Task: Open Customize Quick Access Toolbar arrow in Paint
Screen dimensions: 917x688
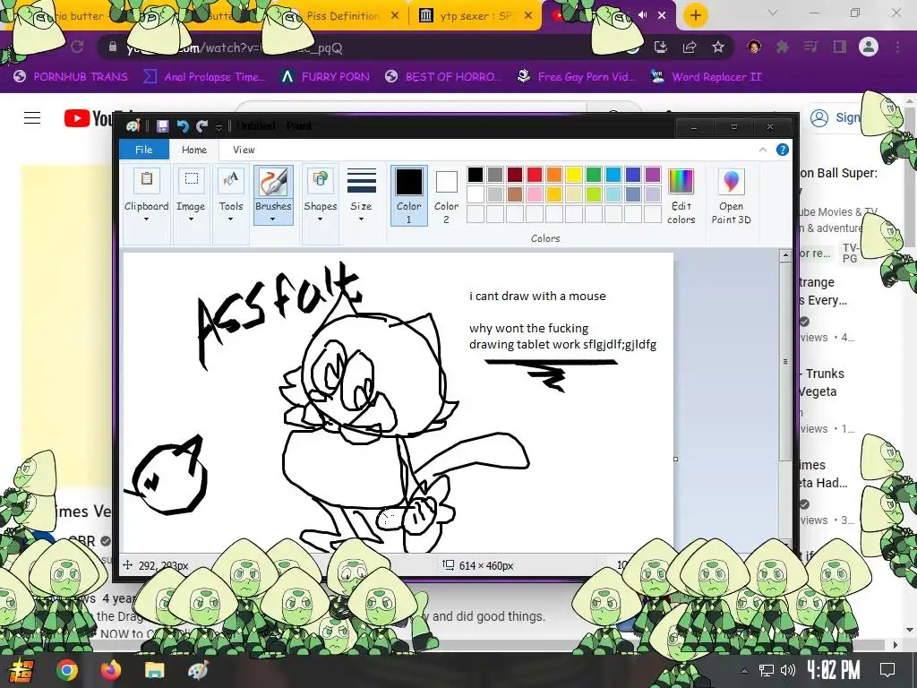Action: [x=219, y=126]
